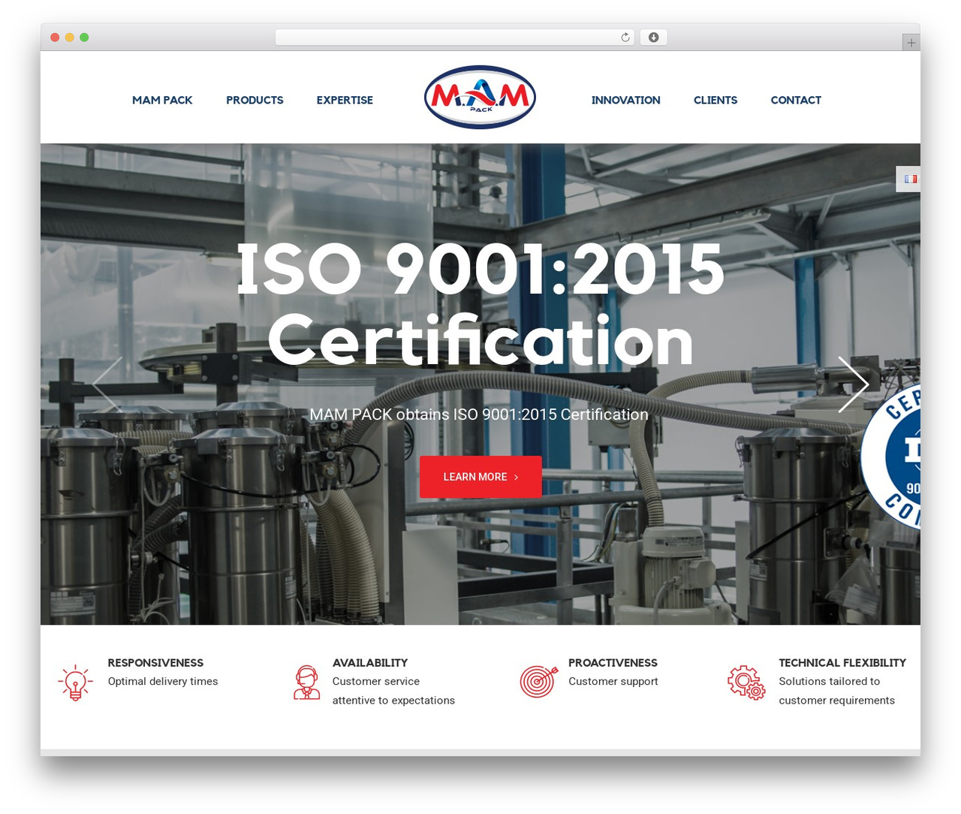The image size is (961, 814).
Task: Open a new tab with plus button
Action: (911, 43)
